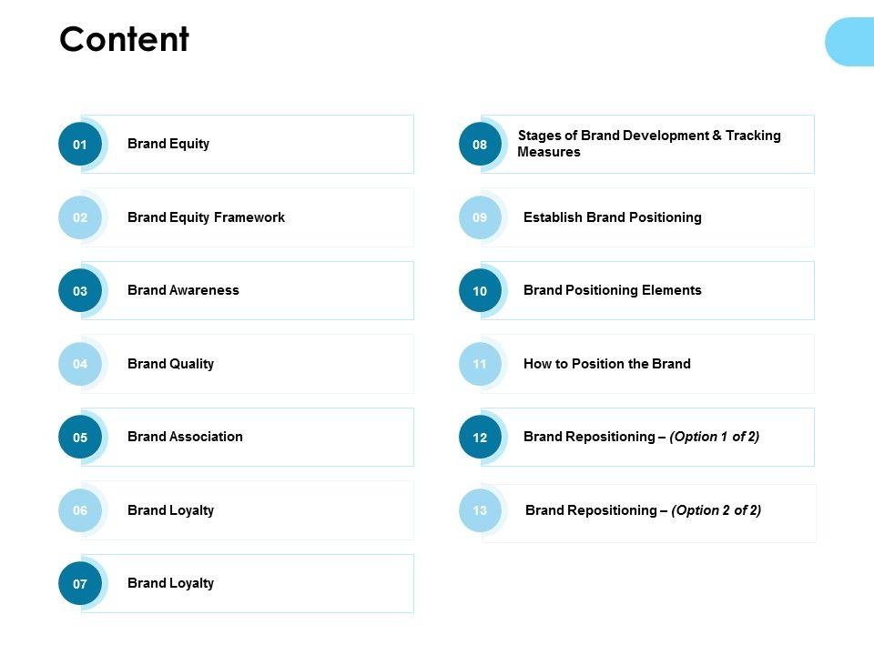
Task: Open the Brand Equity Framework item
Action: click(206, 217)
